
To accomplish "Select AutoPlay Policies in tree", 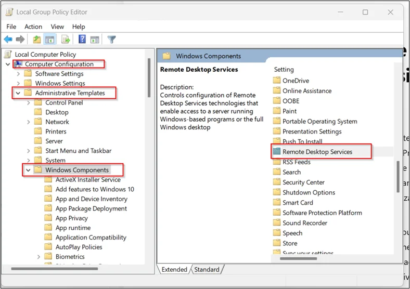I will click(x=79, y=247).
